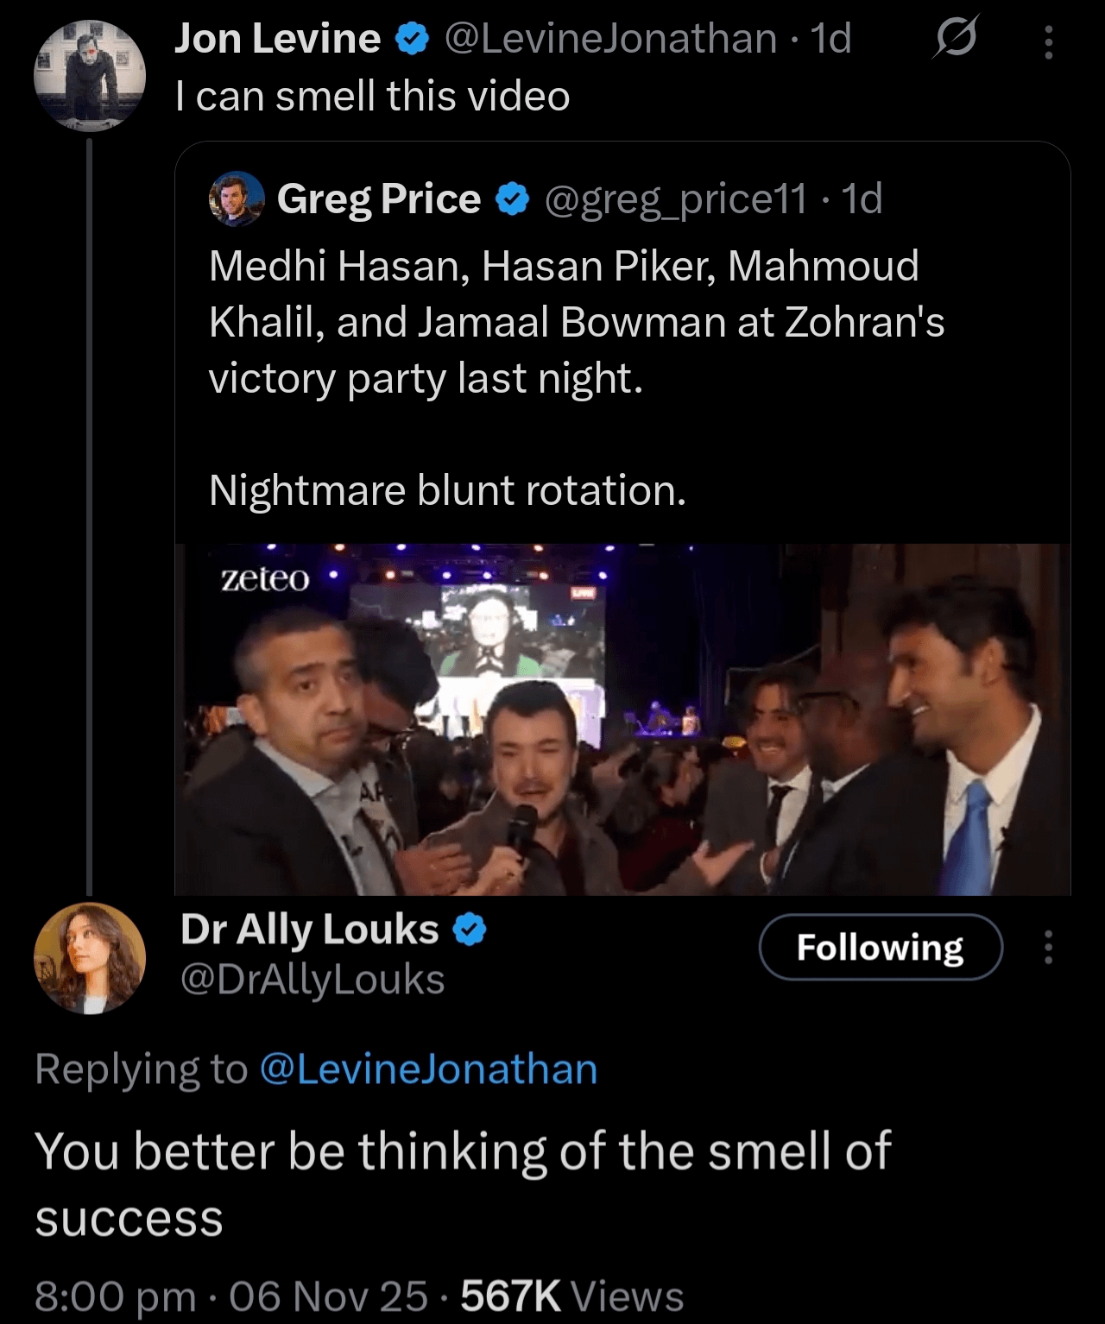Image resolution: width=1105 pixels, height=1324 pixels.
Task: Open Jon Levine's profile picture
Action: [x=90, y=78]
